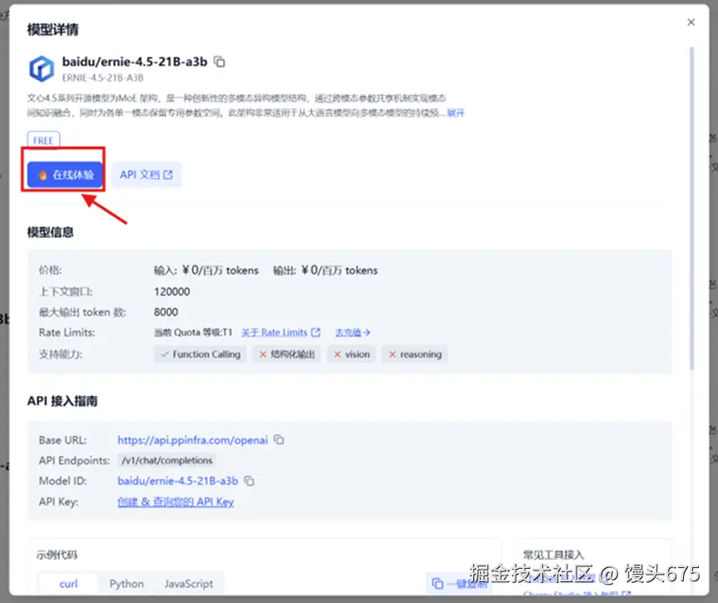Viewport: 718px width, 603px height.
Task: Launch the 在线体验 online demo button
Action: point(65,175)
